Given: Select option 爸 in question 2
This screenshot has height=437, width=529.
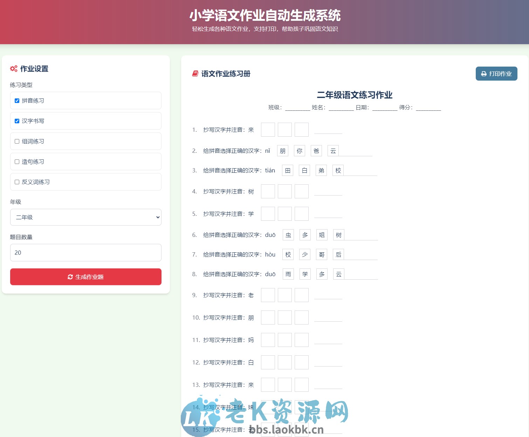Looking at the screenshot, I should click(316, 151).
